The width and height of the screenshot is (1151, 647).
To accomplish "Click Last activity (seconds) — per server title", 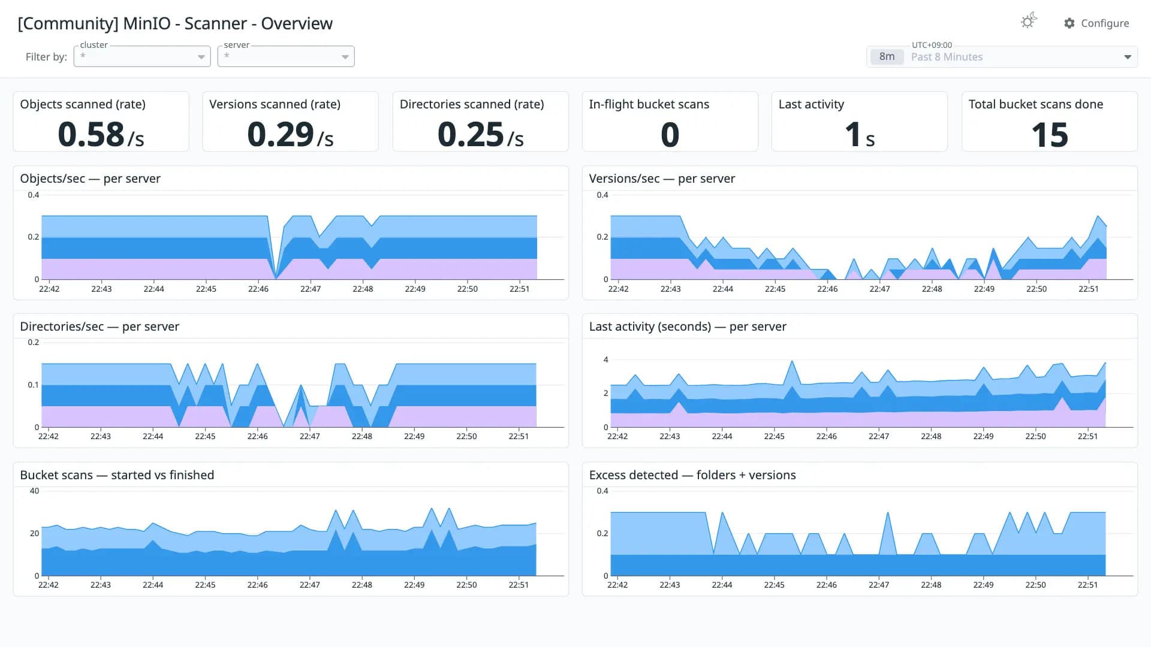I will coord(688,326).
